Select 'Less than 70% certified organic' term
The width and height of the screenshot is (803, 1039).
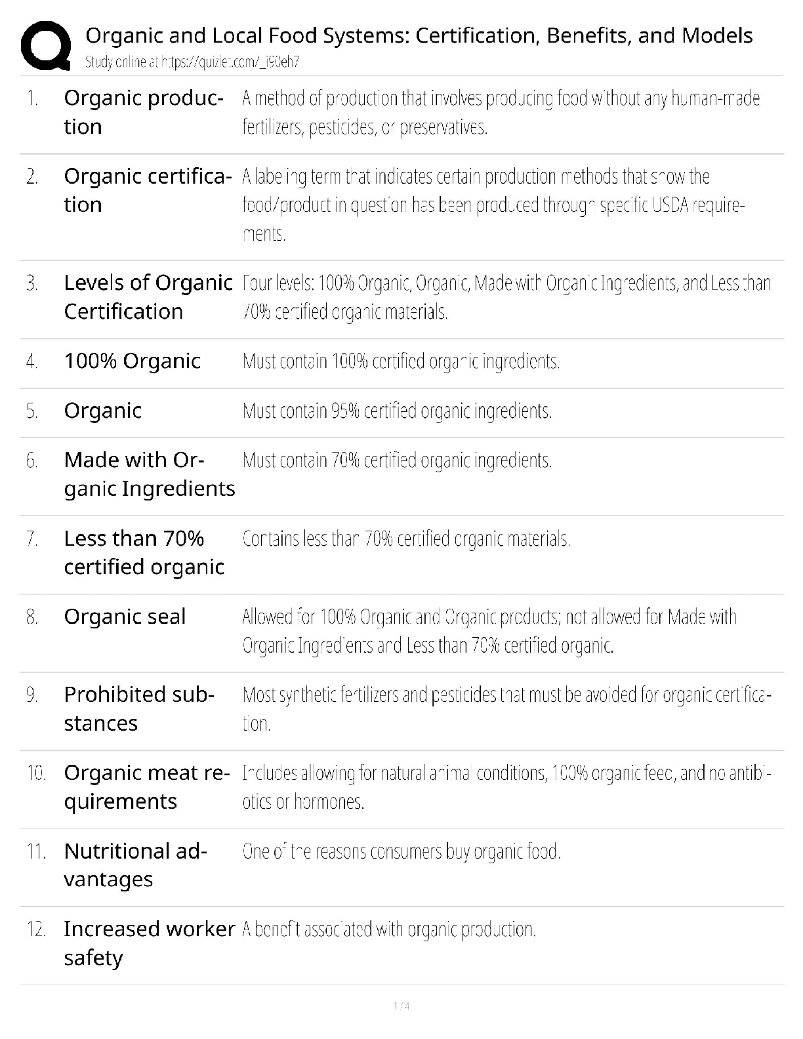[144, 552]
